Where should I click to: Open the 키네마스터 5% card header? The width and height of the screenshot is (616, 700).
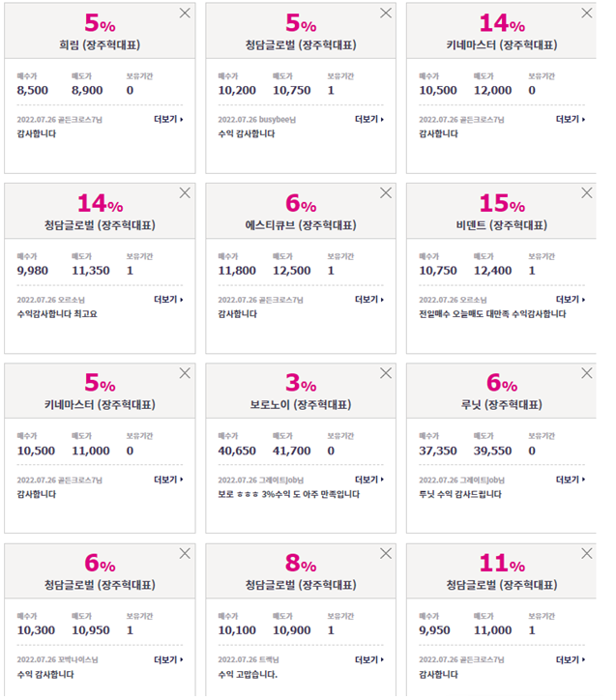[x=100, y=391]
